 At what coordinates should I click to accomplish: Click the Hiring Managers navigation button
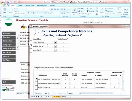click(x=9, y=49)
